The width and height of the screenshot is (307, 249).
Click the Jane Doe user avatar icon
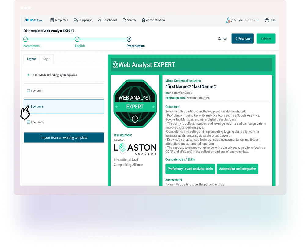(x=228, y=20)
